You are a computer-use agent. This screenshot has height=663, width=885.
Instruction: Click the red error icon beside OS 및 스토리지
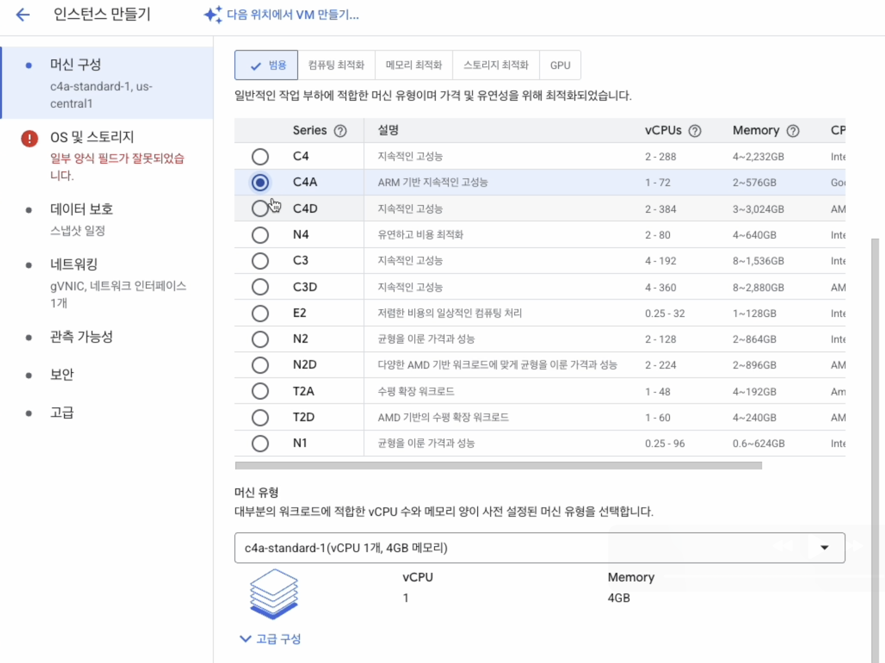point(29,138)
